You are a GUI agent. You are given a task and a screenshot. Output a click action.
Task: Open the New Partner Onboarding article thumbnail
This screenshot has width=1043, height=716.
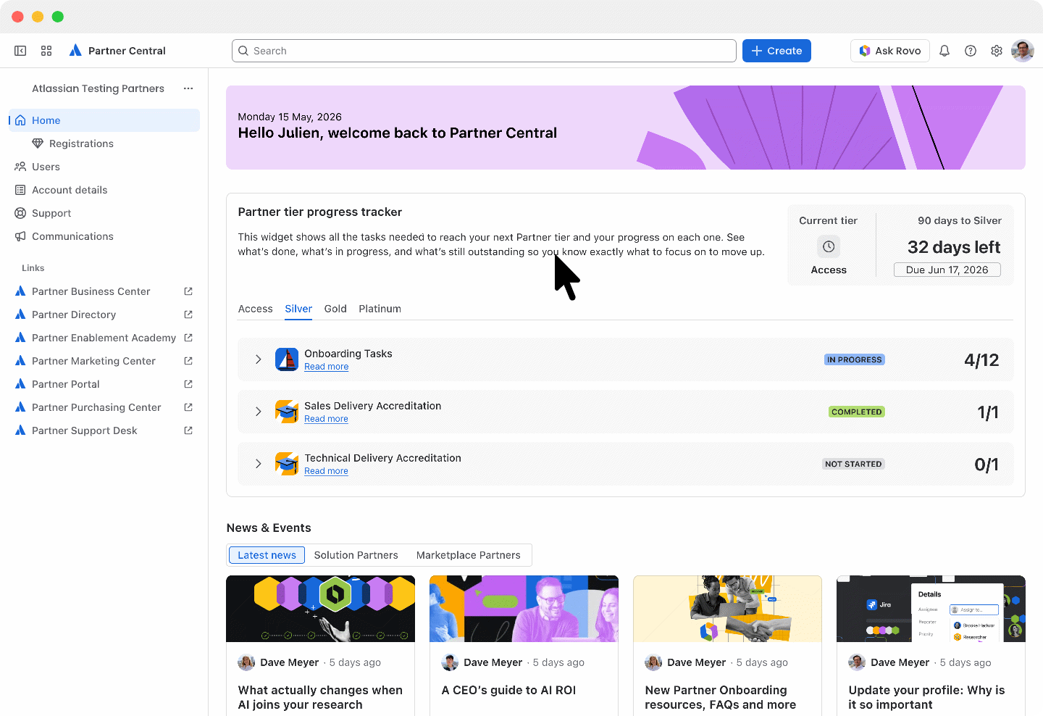click(x=727, y=609)
